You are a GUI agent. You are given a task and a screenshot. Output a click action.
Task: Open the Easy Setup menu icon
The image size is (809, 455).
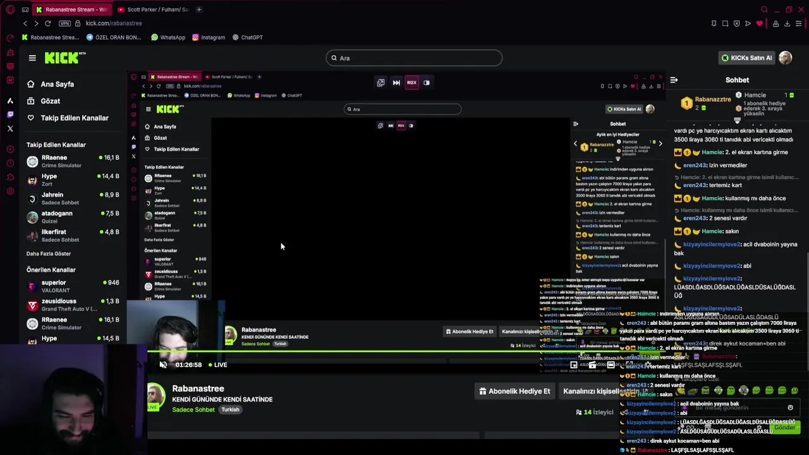click(x=799, y=23)
